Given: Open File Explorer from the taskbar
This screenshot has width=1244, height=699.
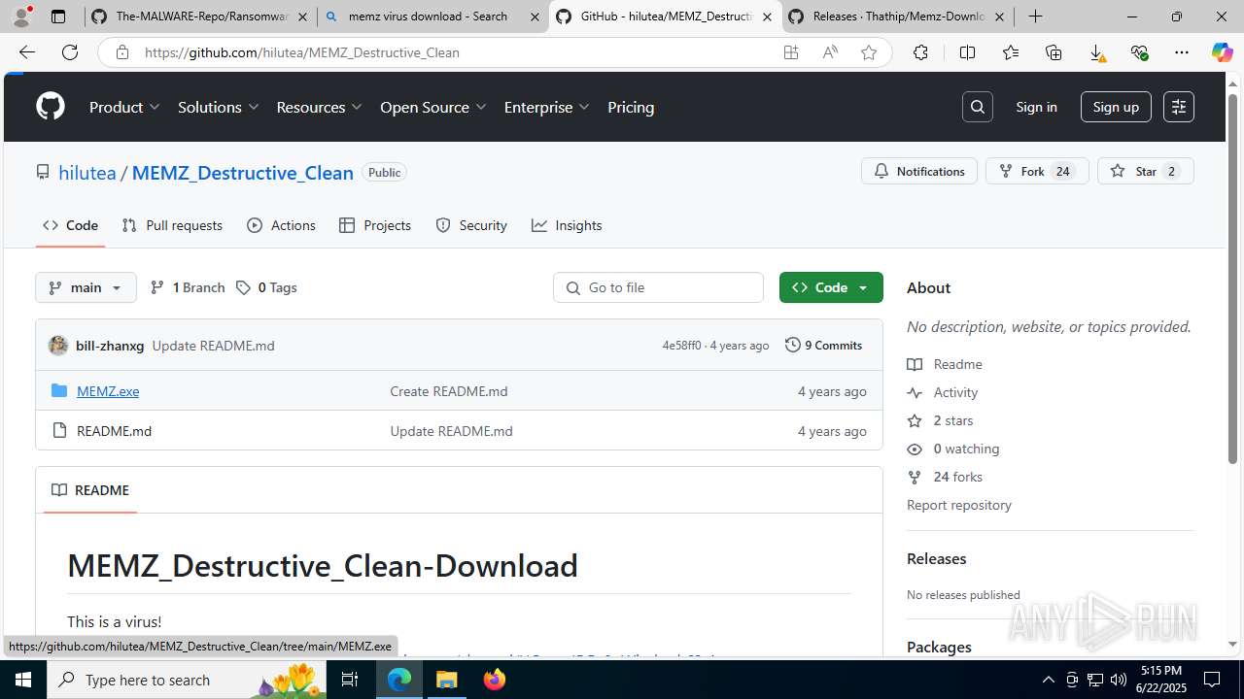Looking at the screenshot, I should point(447,680).
